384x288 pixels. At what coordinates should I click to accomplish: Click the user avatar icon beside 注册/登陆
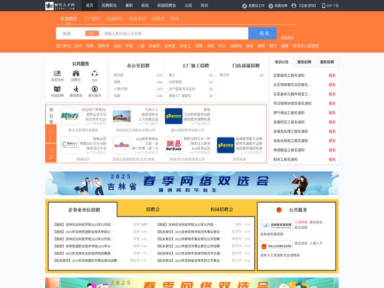click(294, 6)
